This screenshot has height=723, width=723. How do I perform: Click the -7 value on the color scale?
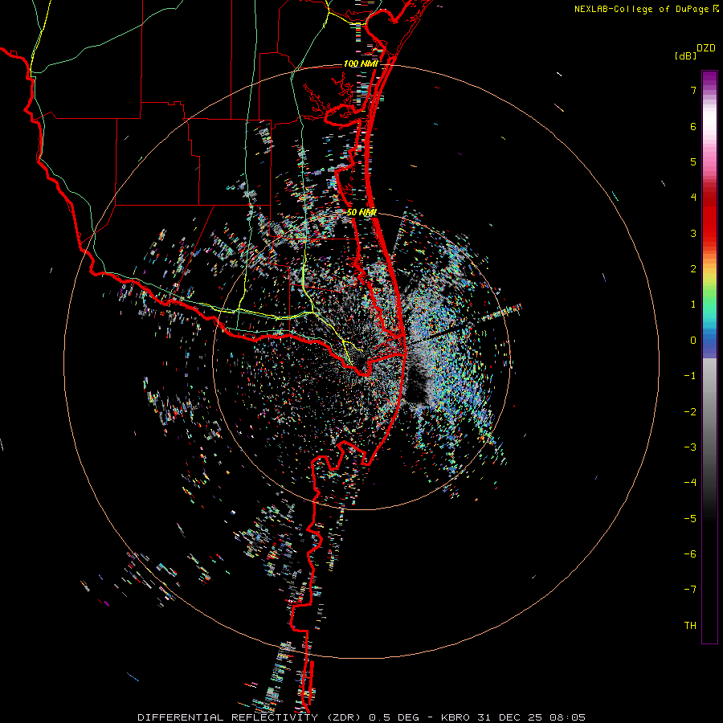pos(690,590)
